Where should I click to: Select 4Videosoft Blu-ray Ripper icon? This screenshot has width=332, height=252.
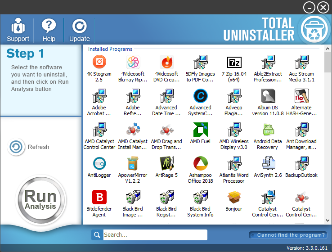pyautogui.click(x=133, y=62)
